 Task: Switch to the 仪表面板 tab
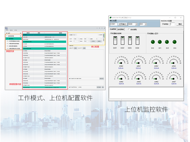[x=113, y=29]
